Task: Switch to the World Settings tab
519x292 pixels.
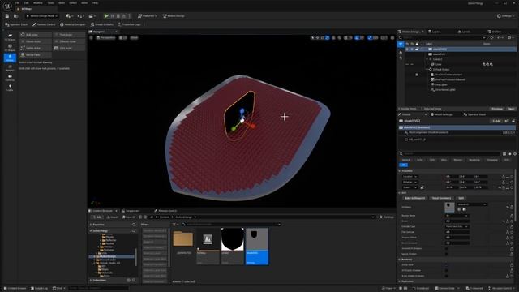Action: pos(441,114)
